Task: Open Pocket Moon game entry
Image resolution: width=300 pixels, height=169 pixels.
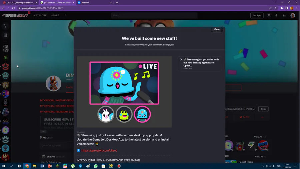Action: coord(245,162)
